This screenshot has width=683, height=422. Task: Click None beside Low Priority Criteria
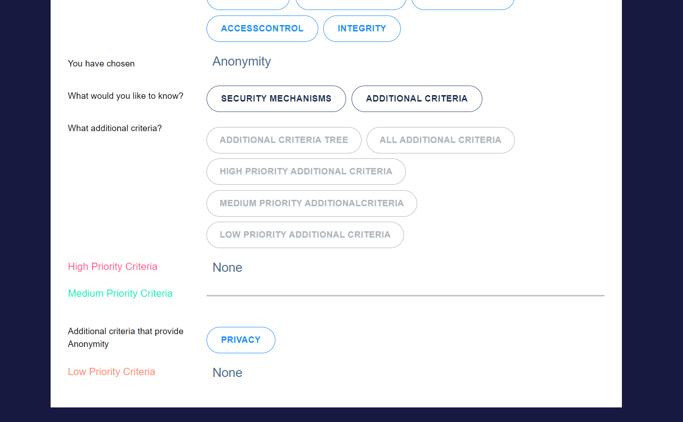(228, 373)
